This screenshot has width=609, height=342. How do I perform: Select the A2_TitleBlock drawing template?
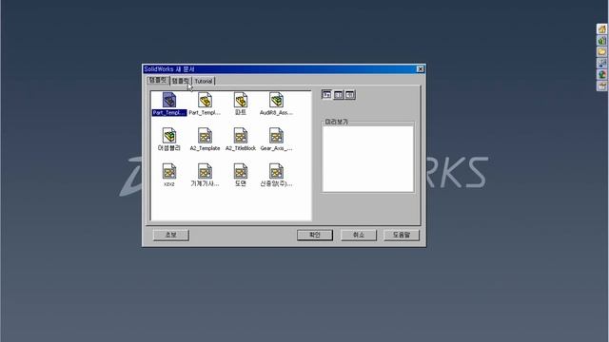pyautogui.click(x=241, y=140)
